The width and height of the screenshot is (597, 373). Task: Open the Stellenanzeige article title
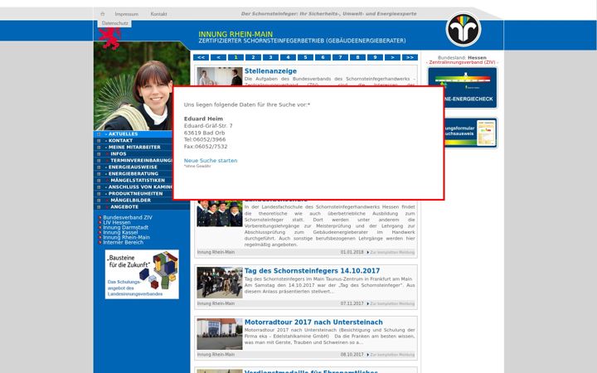click(270, 71)
